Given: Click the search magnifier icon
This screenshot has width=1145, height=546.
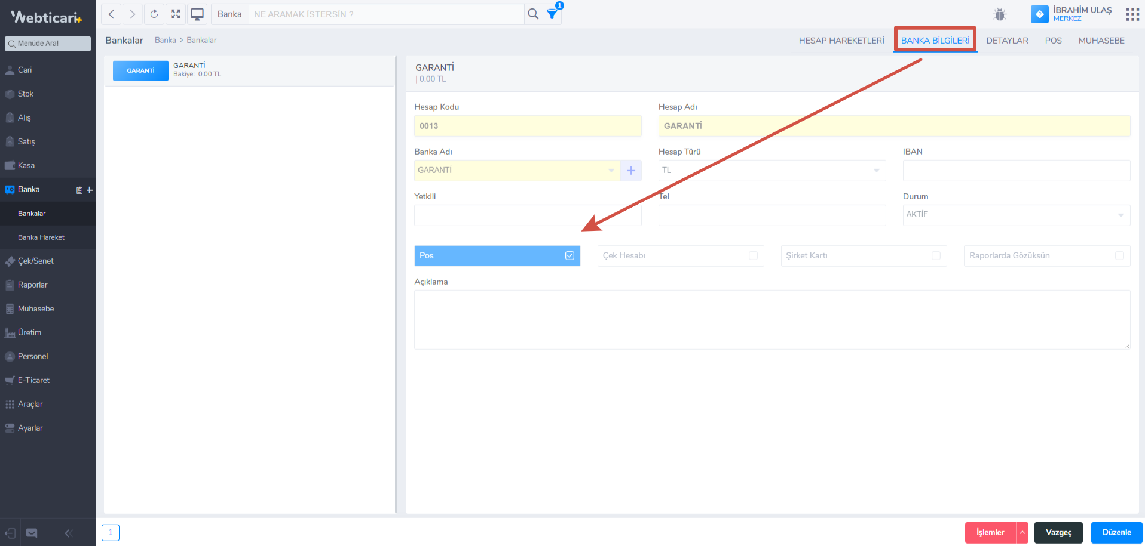Looking at the screenshot, I should coord(533,14).
